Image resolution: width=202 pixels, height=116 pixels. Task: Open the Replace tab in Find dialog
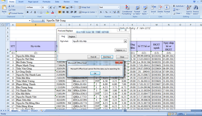pyautogui.click(x=72, y=36)
